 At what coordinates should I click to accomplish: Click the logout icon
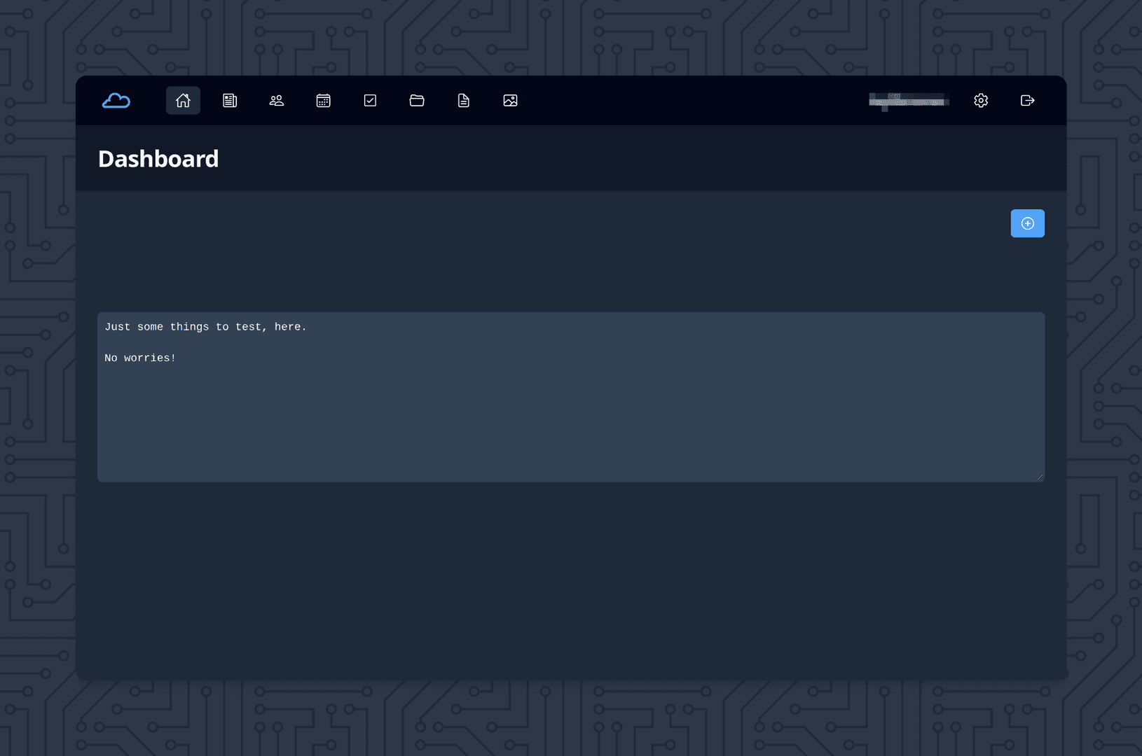click(1027, 100)
